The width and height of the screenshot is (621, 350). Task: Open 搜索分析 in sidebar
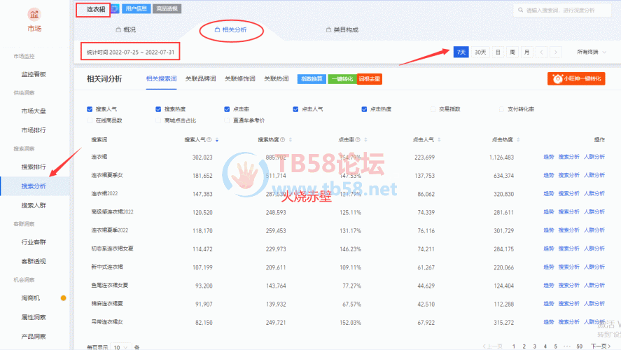34,186
